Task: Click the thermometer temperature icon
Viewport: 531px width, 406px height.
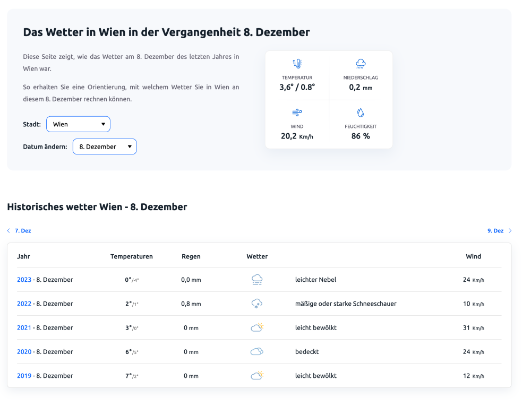Action: [x=297, y=64]
